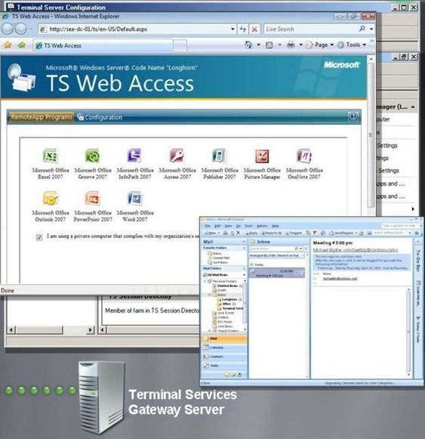Click the browser stop button
This screenshot has height=439, width=425.
tap(254, 29)
